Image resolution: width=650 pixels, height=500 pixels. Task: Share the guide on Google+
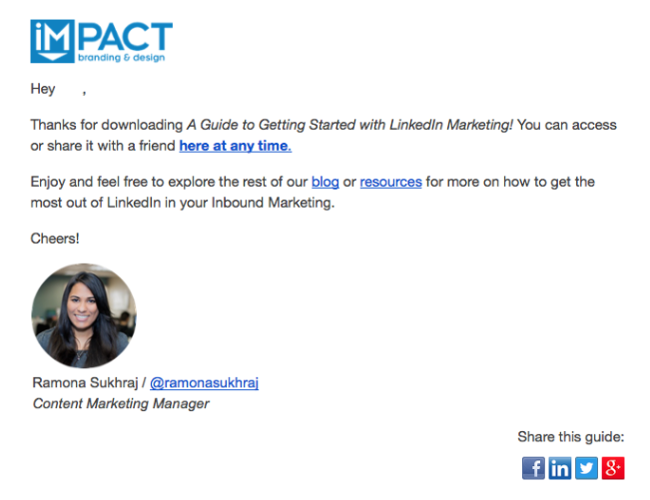coord(612,467)
